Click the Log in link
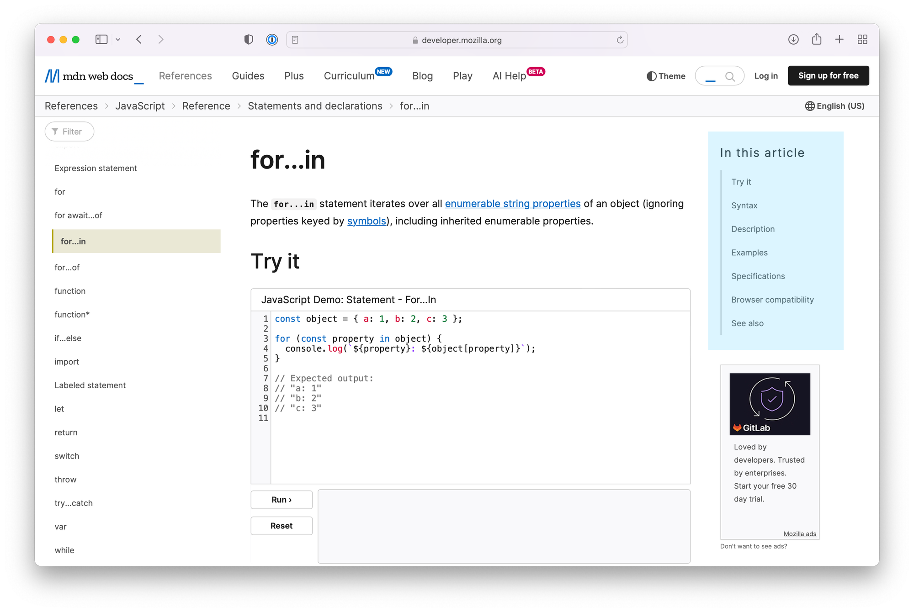Image resolution: width=914 pixels, height=612 pixels. click(x=766, y=76)
